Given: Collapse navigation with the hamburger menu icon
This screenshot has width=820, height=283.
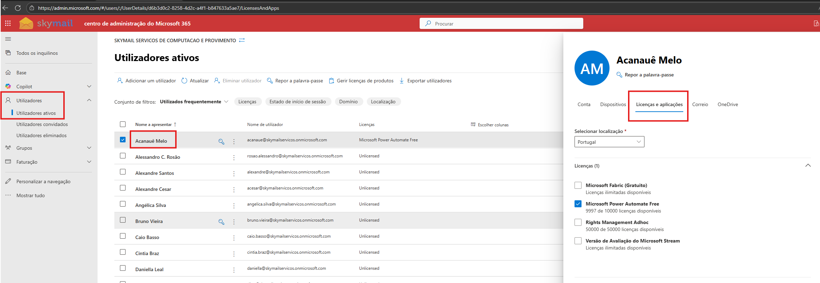Looking at the screenshot, I should pyautogui.click(x=8, y=39).
